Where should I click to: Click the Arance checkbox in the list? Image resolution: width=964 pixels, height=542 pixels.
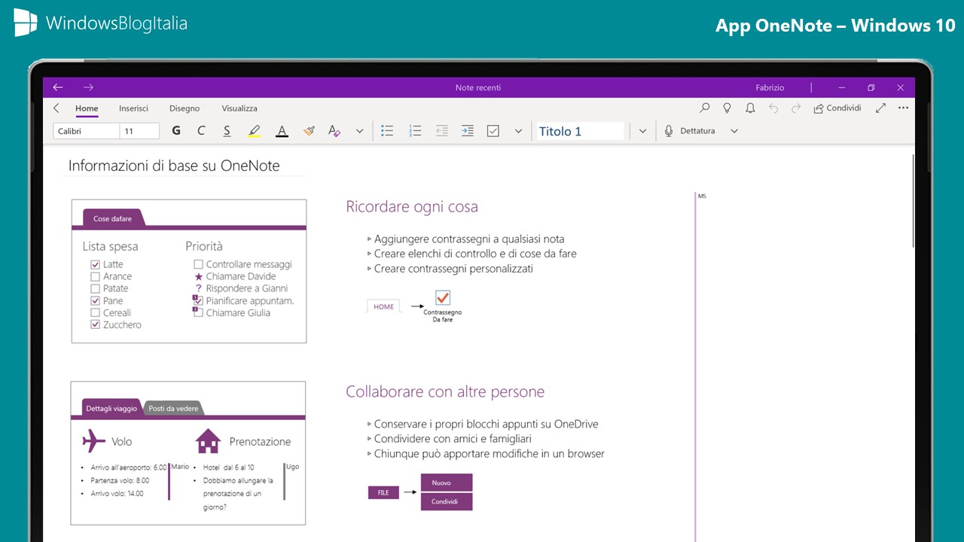[x=95, y=276]
